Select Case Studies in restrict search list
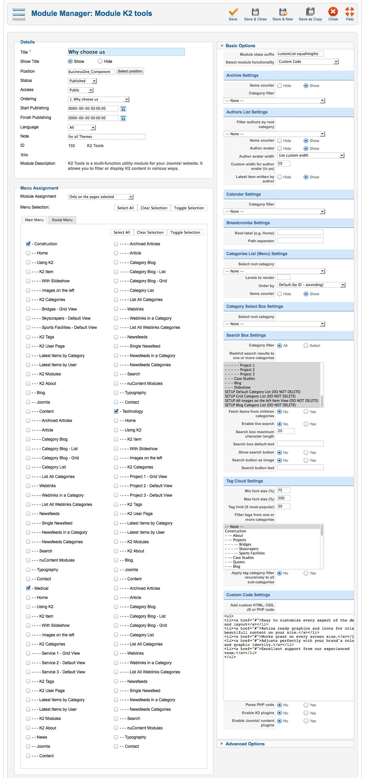Viewport: 365px width, 778px height. (244, 379)
